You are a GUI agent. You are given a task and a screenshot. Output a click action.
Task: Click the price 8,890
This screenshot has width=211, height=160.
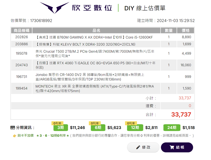(186, 37)
